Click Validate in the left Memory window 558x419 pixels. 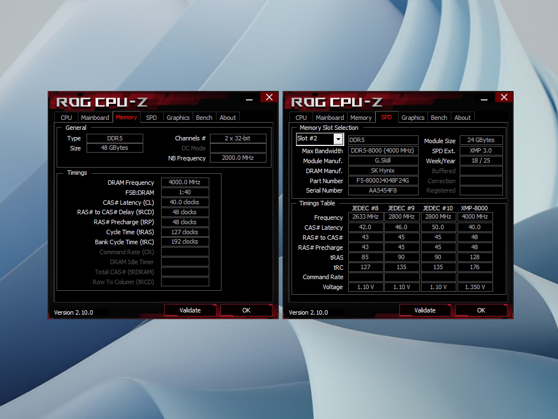click(190, 310)
